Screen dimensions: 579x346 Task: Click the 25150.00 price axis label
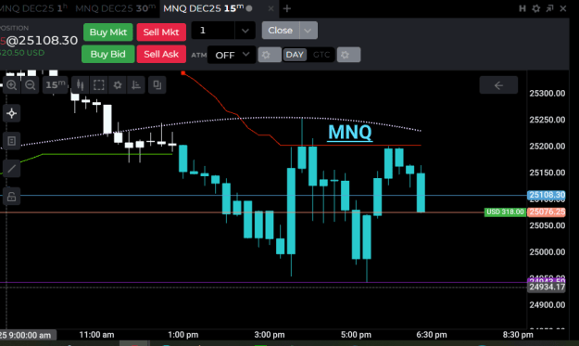(x=548, y=173)
